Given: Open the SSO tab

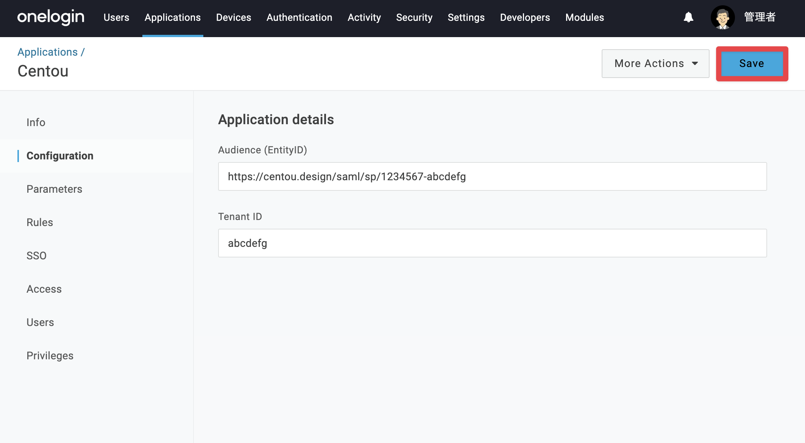Looking at the screenshot, I should click(x=36, y=256).
